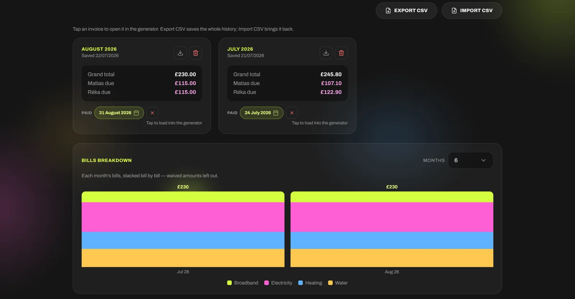Select the Aug 26 Heating bar segment
This screenshot has height=299, width=575.
click(x=392, y=240)
